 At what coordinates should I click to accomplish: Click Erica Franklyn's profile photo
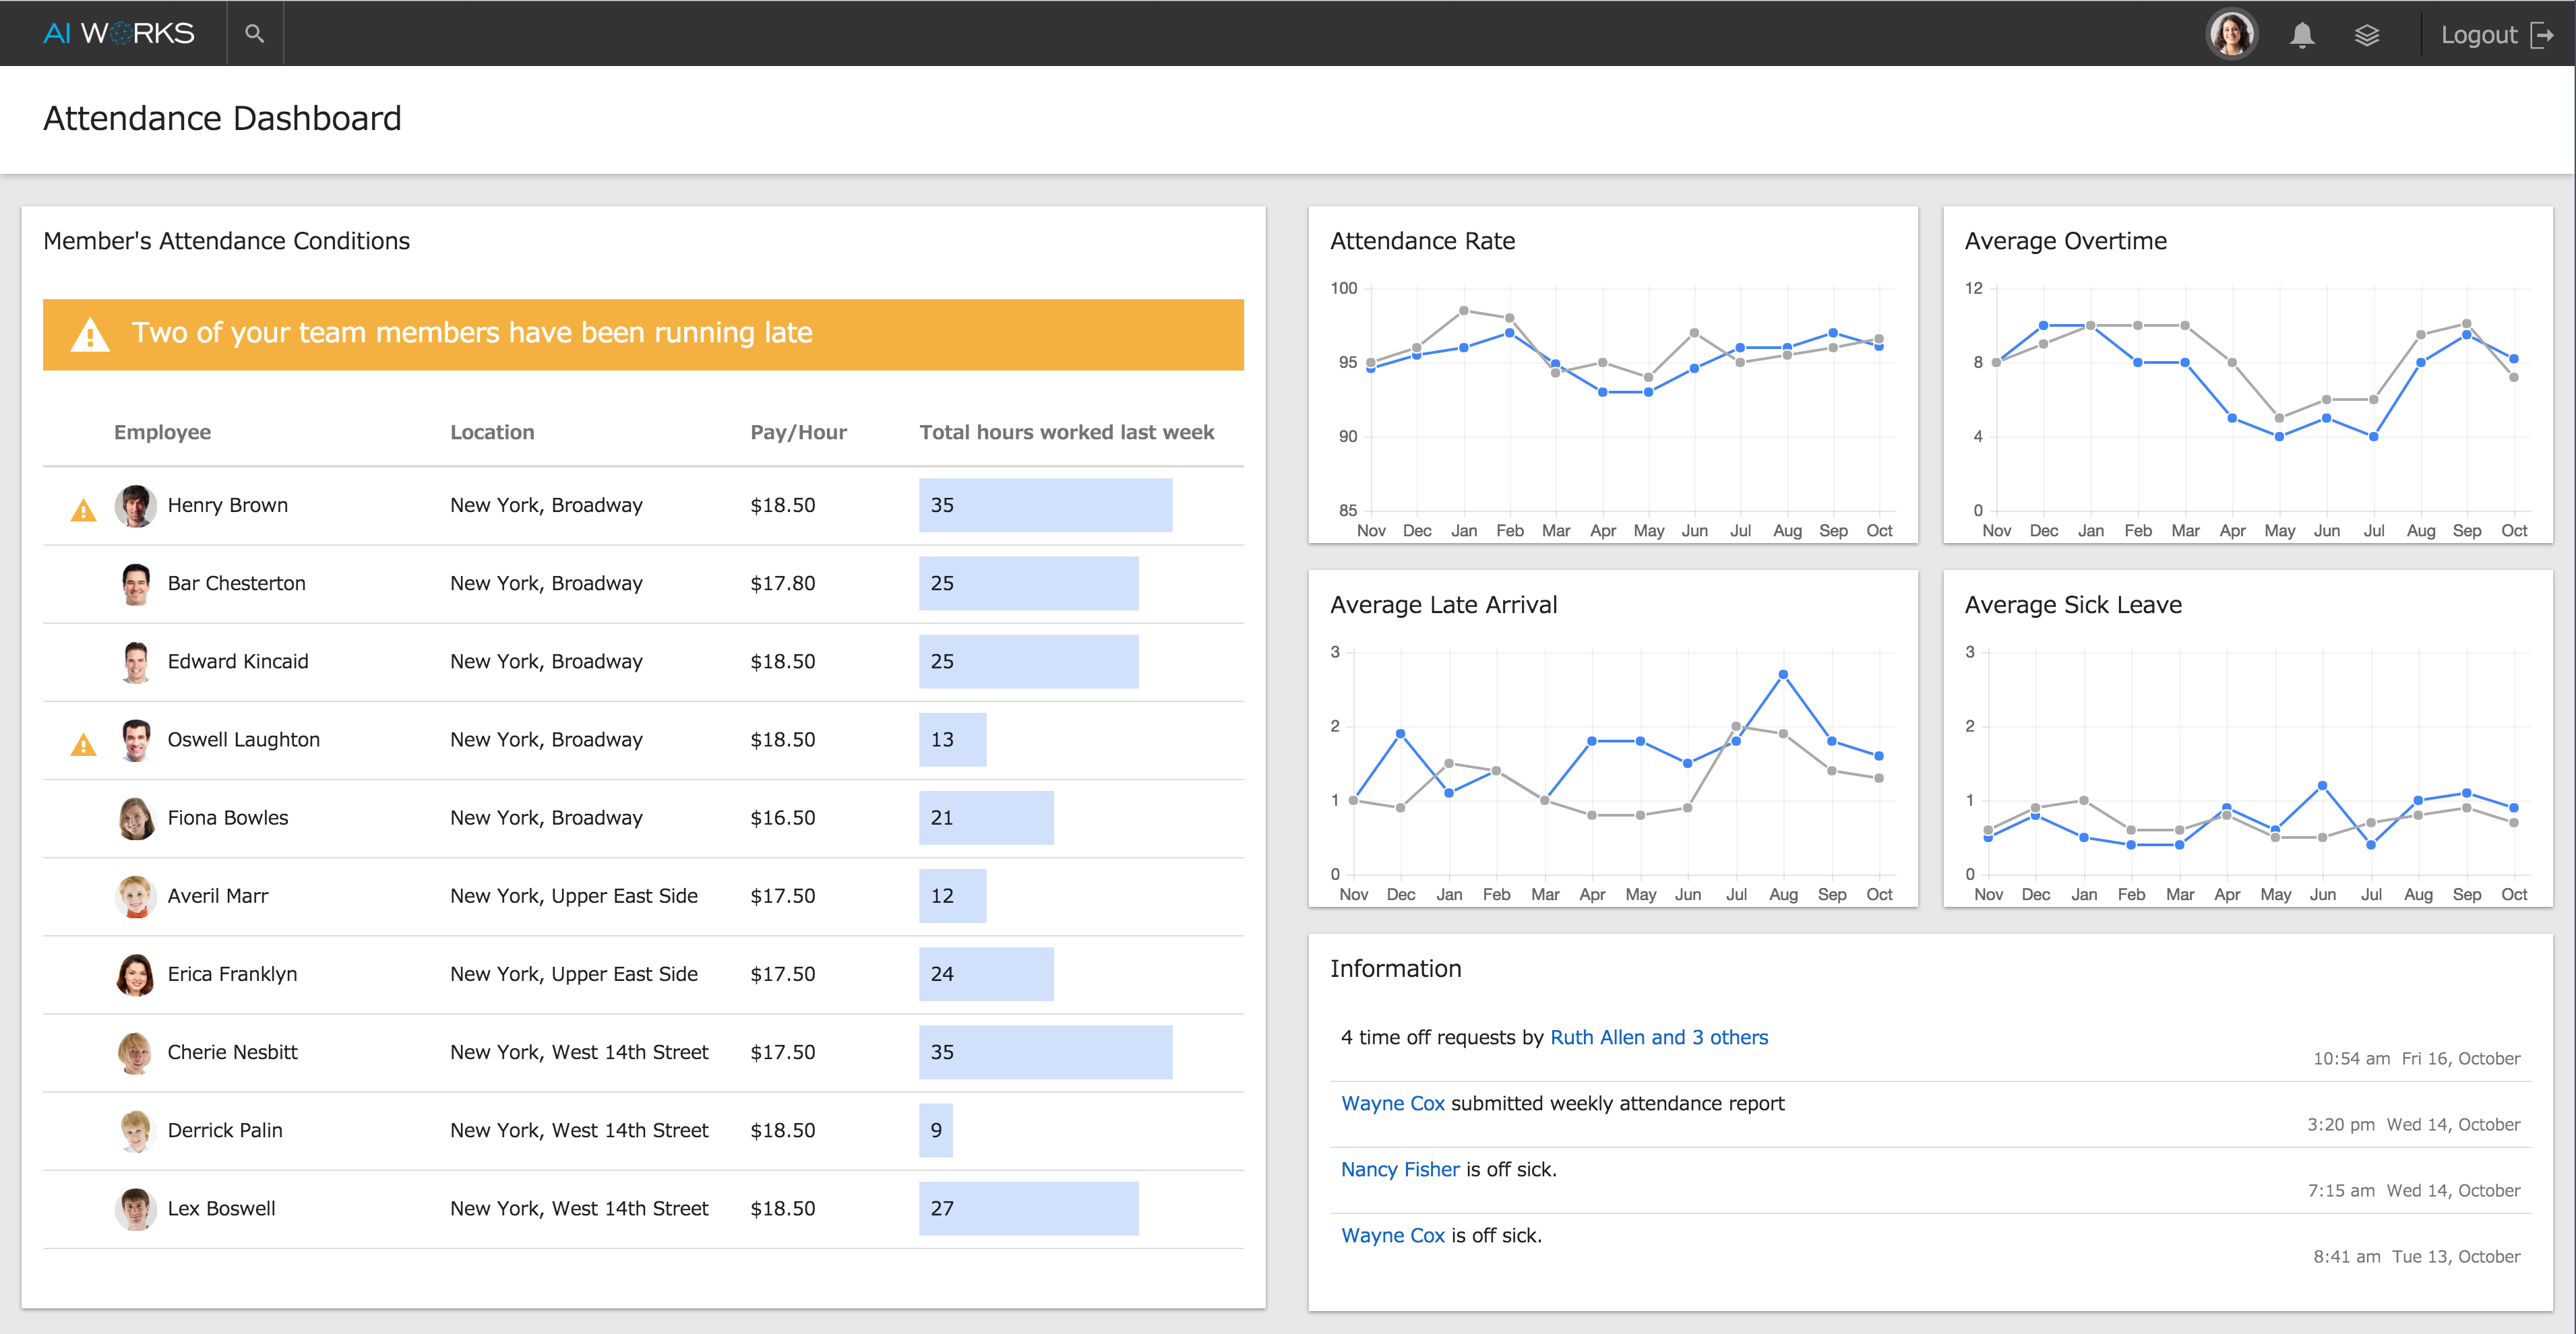(x=135, y=974)
